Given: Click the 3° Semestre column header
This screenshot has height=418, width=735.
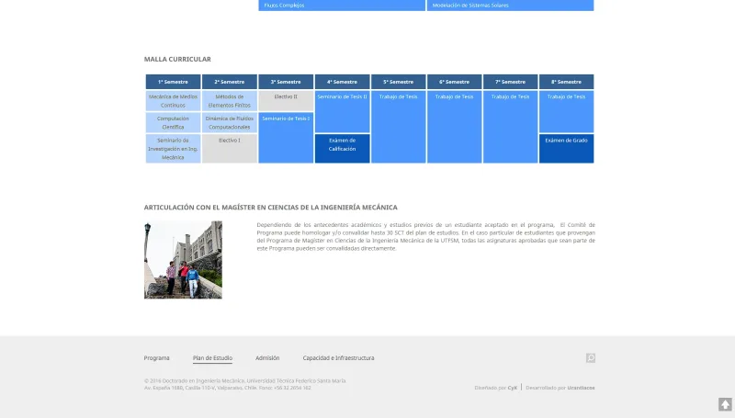Looking at the screenshot, I should pos(286,82).
